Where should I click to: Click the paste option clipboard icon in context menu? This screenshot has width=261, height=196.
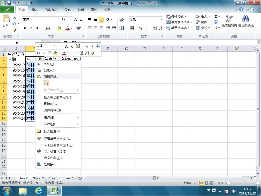(x=46, y=83)
